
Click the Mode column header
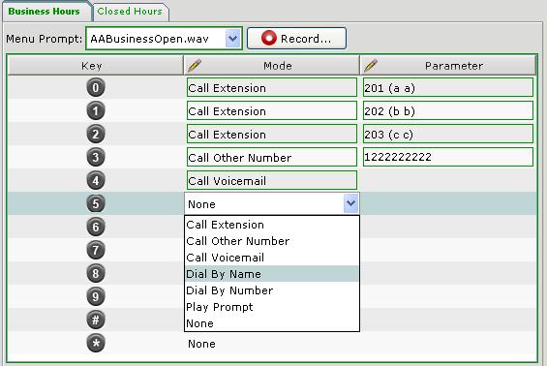(272, 66)
